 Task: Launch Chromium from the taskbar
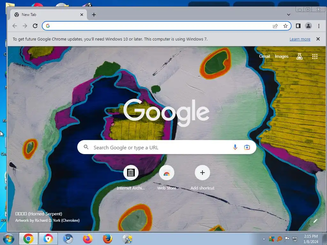tap(68, 239)
